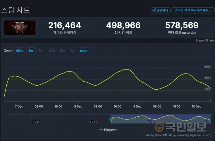
Task: Set chart zoom to 1w
Action: pos(31,51)
